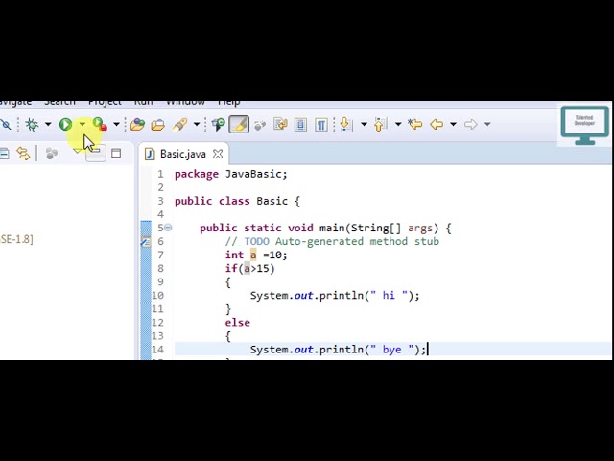
Task: Toggle Skip All Breakpoints
Action: [x=6, y=125]
